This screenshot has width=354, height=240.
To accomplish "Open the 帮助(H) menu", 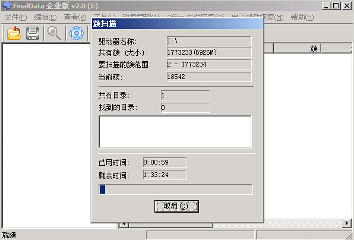I will (302, 17).
